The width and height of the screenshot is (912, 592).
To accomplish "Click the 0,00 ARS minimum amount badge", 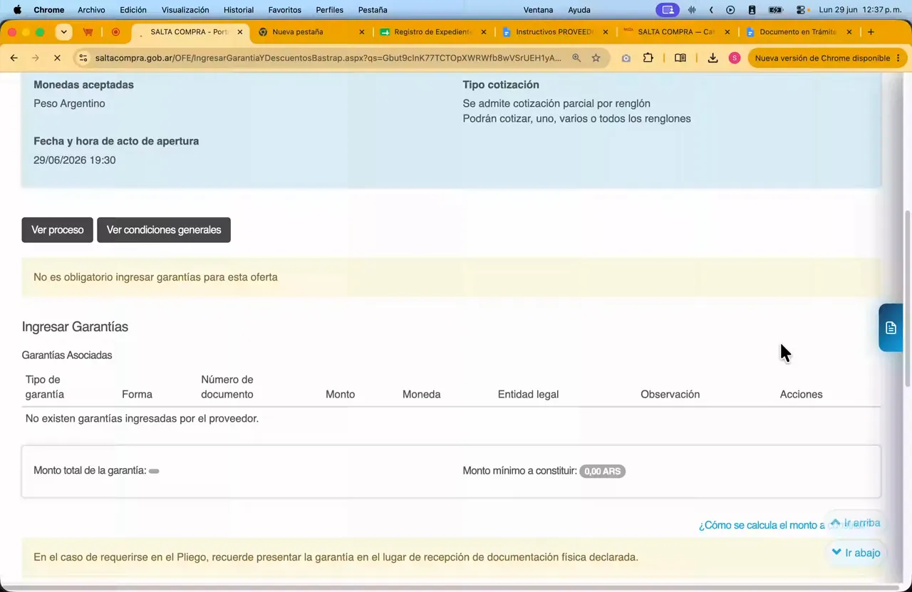I will (602, 472).
